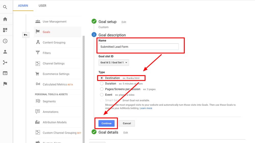The width and height of the screenshot is (255, 143).
Task: Click the goal Name input field
Action: click(138, 47)
